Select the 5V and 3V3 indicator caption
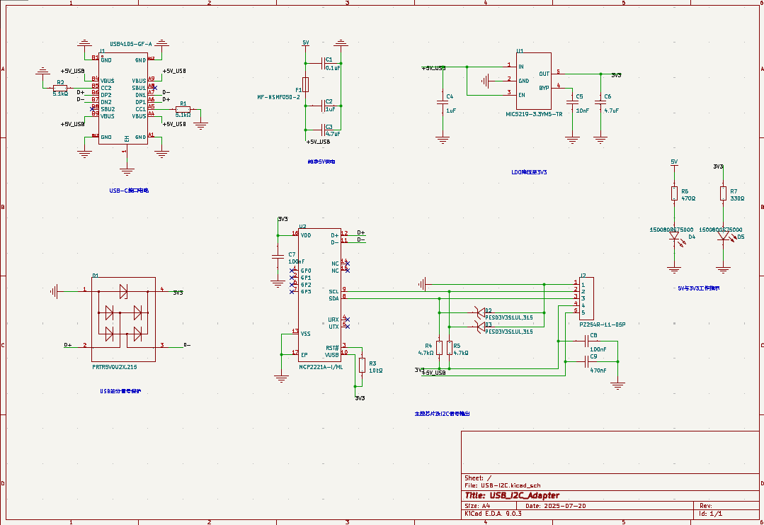This screenshot has height=525, width=764. click(x=698, y=288)
